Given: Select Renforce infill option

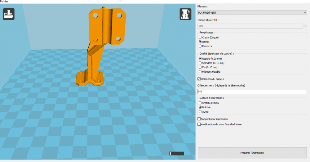Looking at the screenshot, I should click(x=206, y=46).
